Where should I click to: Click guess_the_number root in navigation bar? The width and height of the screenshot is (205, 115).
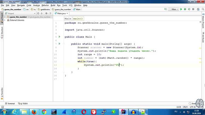tap(11, 9)
